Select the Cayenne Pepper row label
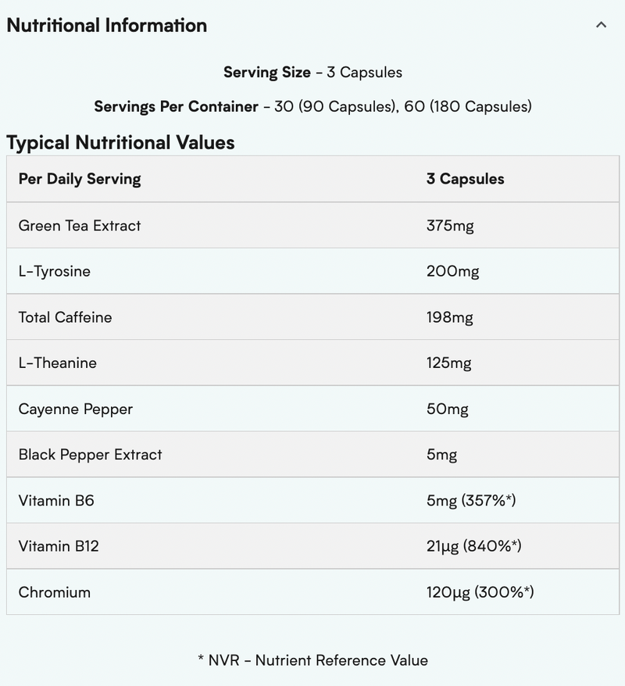This screenshot has height=686, width=625. [76, 409]
